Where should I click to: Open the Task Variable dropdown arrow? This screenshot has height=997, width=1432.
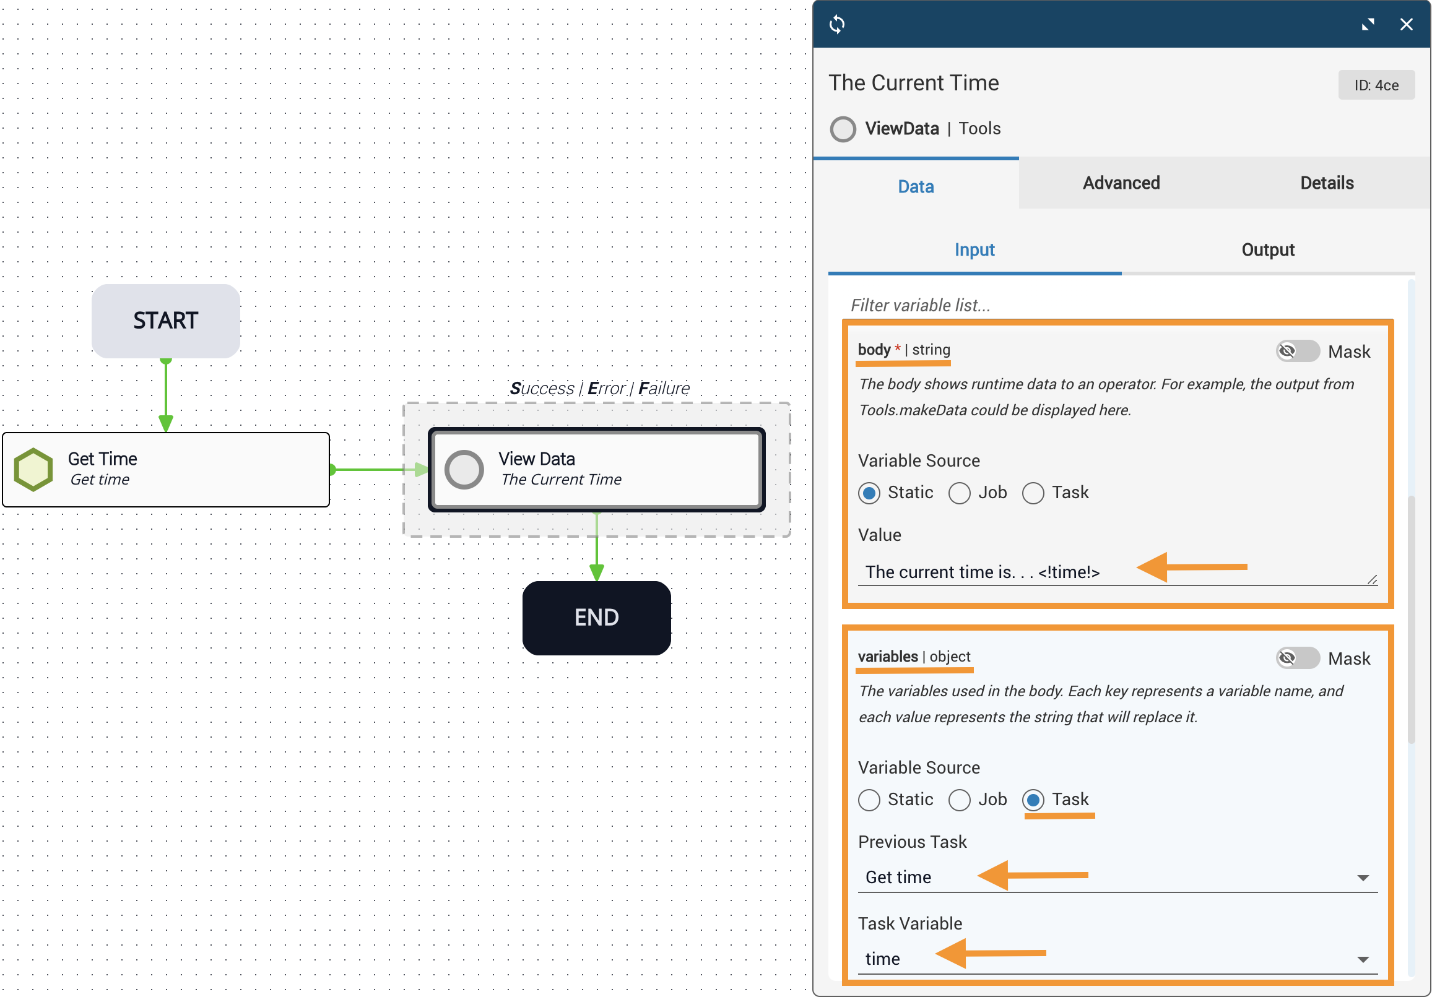click(1363, 959)
